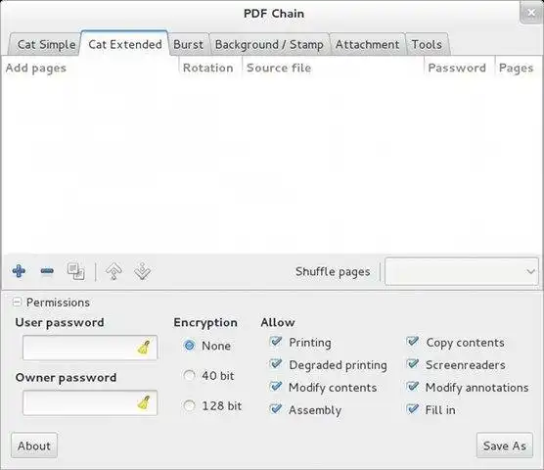Viewport: 544px width, 470px height.
Task: Focus the User password field
Action: coord(89,348)
